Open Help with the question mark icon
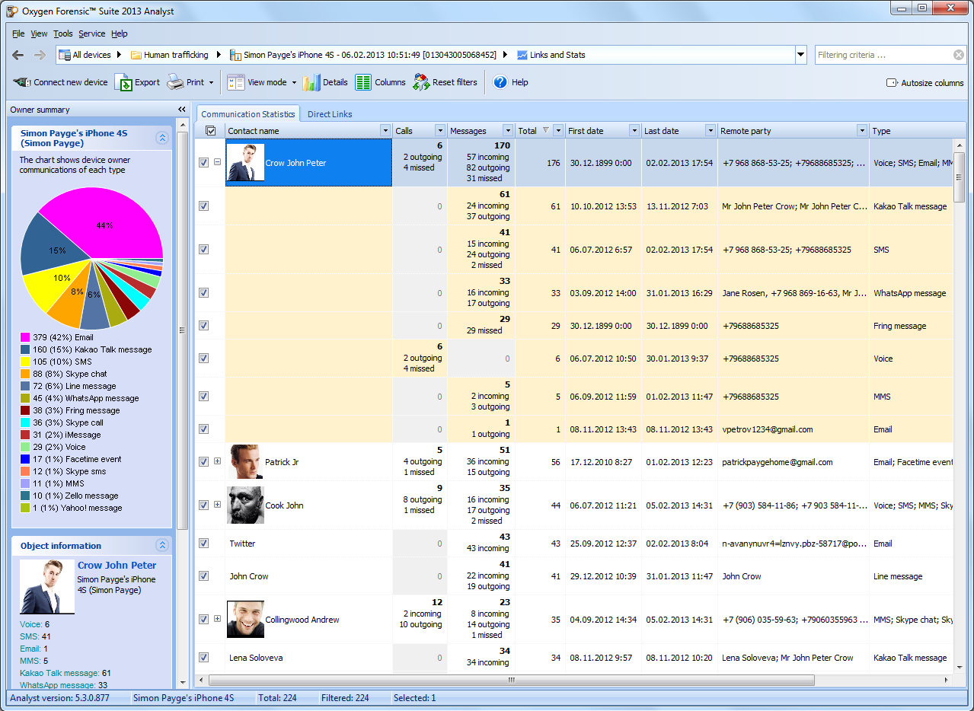 point(500,82)
